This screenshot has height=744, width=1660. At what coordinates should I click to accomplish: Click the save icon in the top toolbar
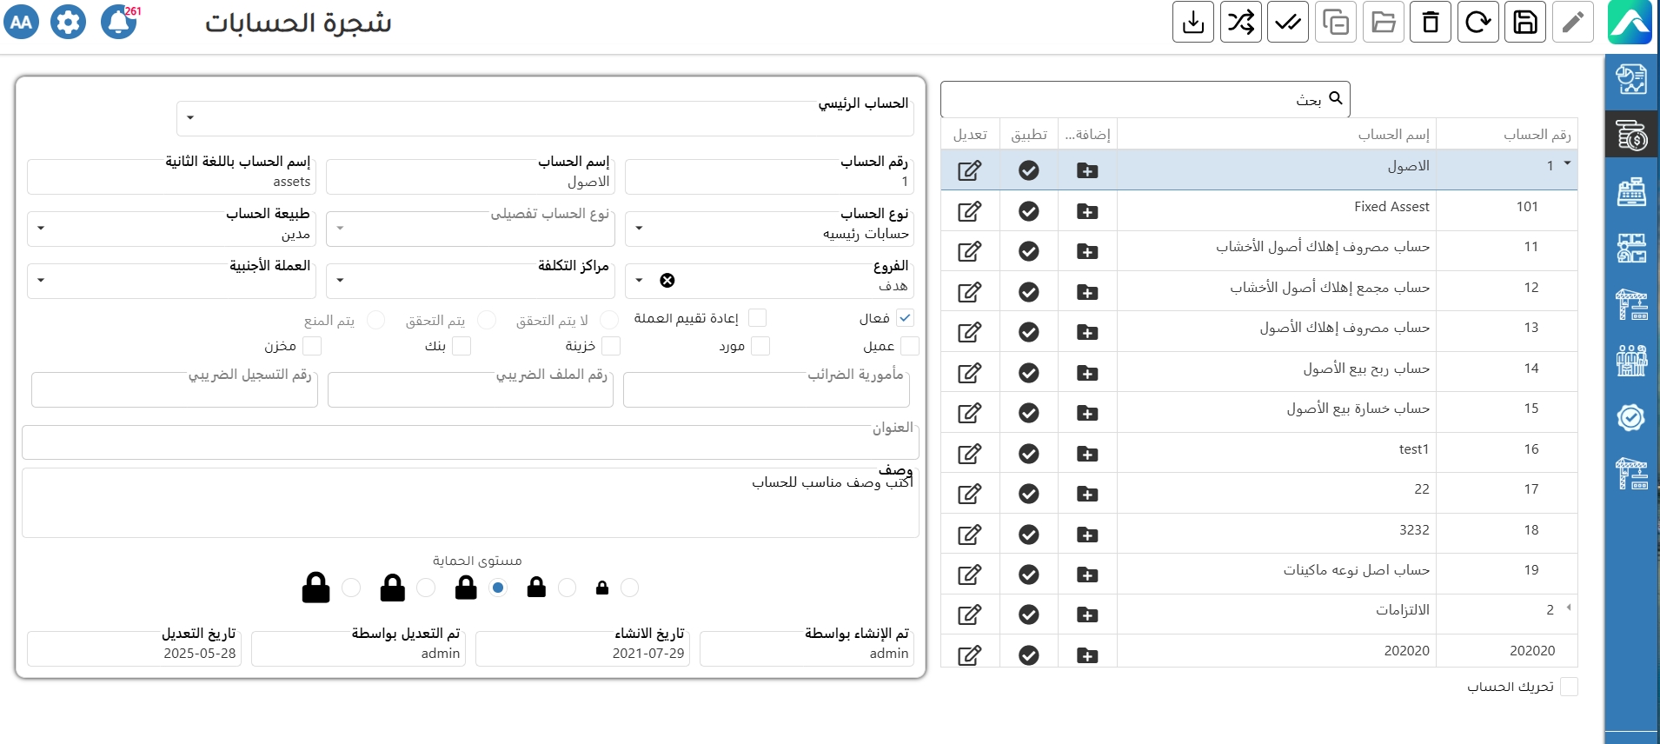1525,22
